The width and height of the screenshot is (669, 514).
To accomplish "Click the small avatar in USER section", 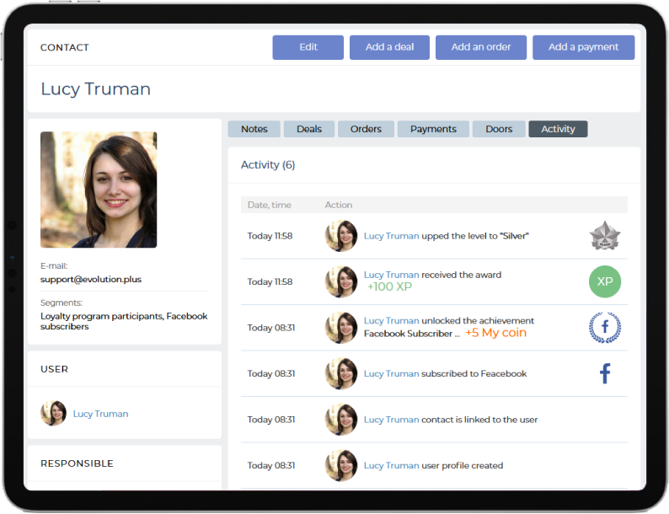I will point(53,413).
